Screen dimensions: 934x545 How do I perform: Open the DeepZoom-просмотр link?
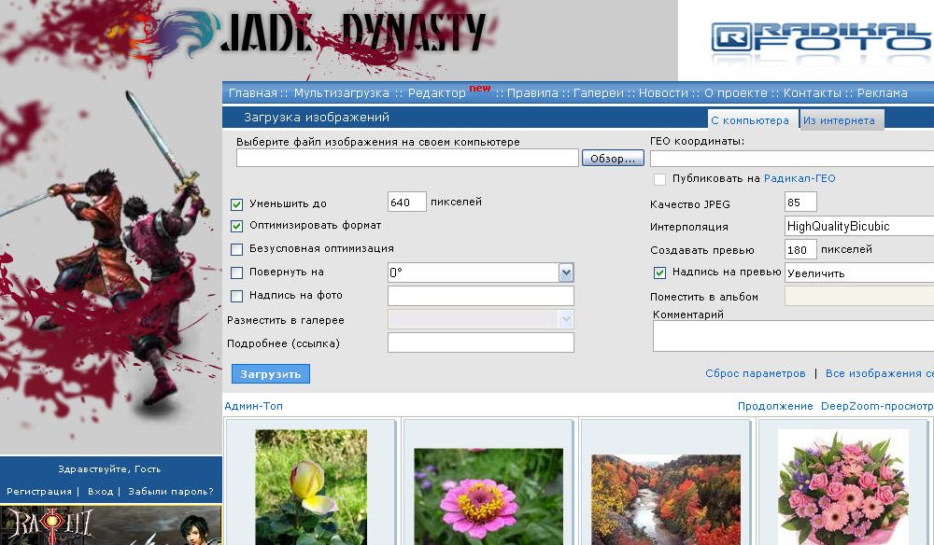pyautogui.click(x=877, y=406)
